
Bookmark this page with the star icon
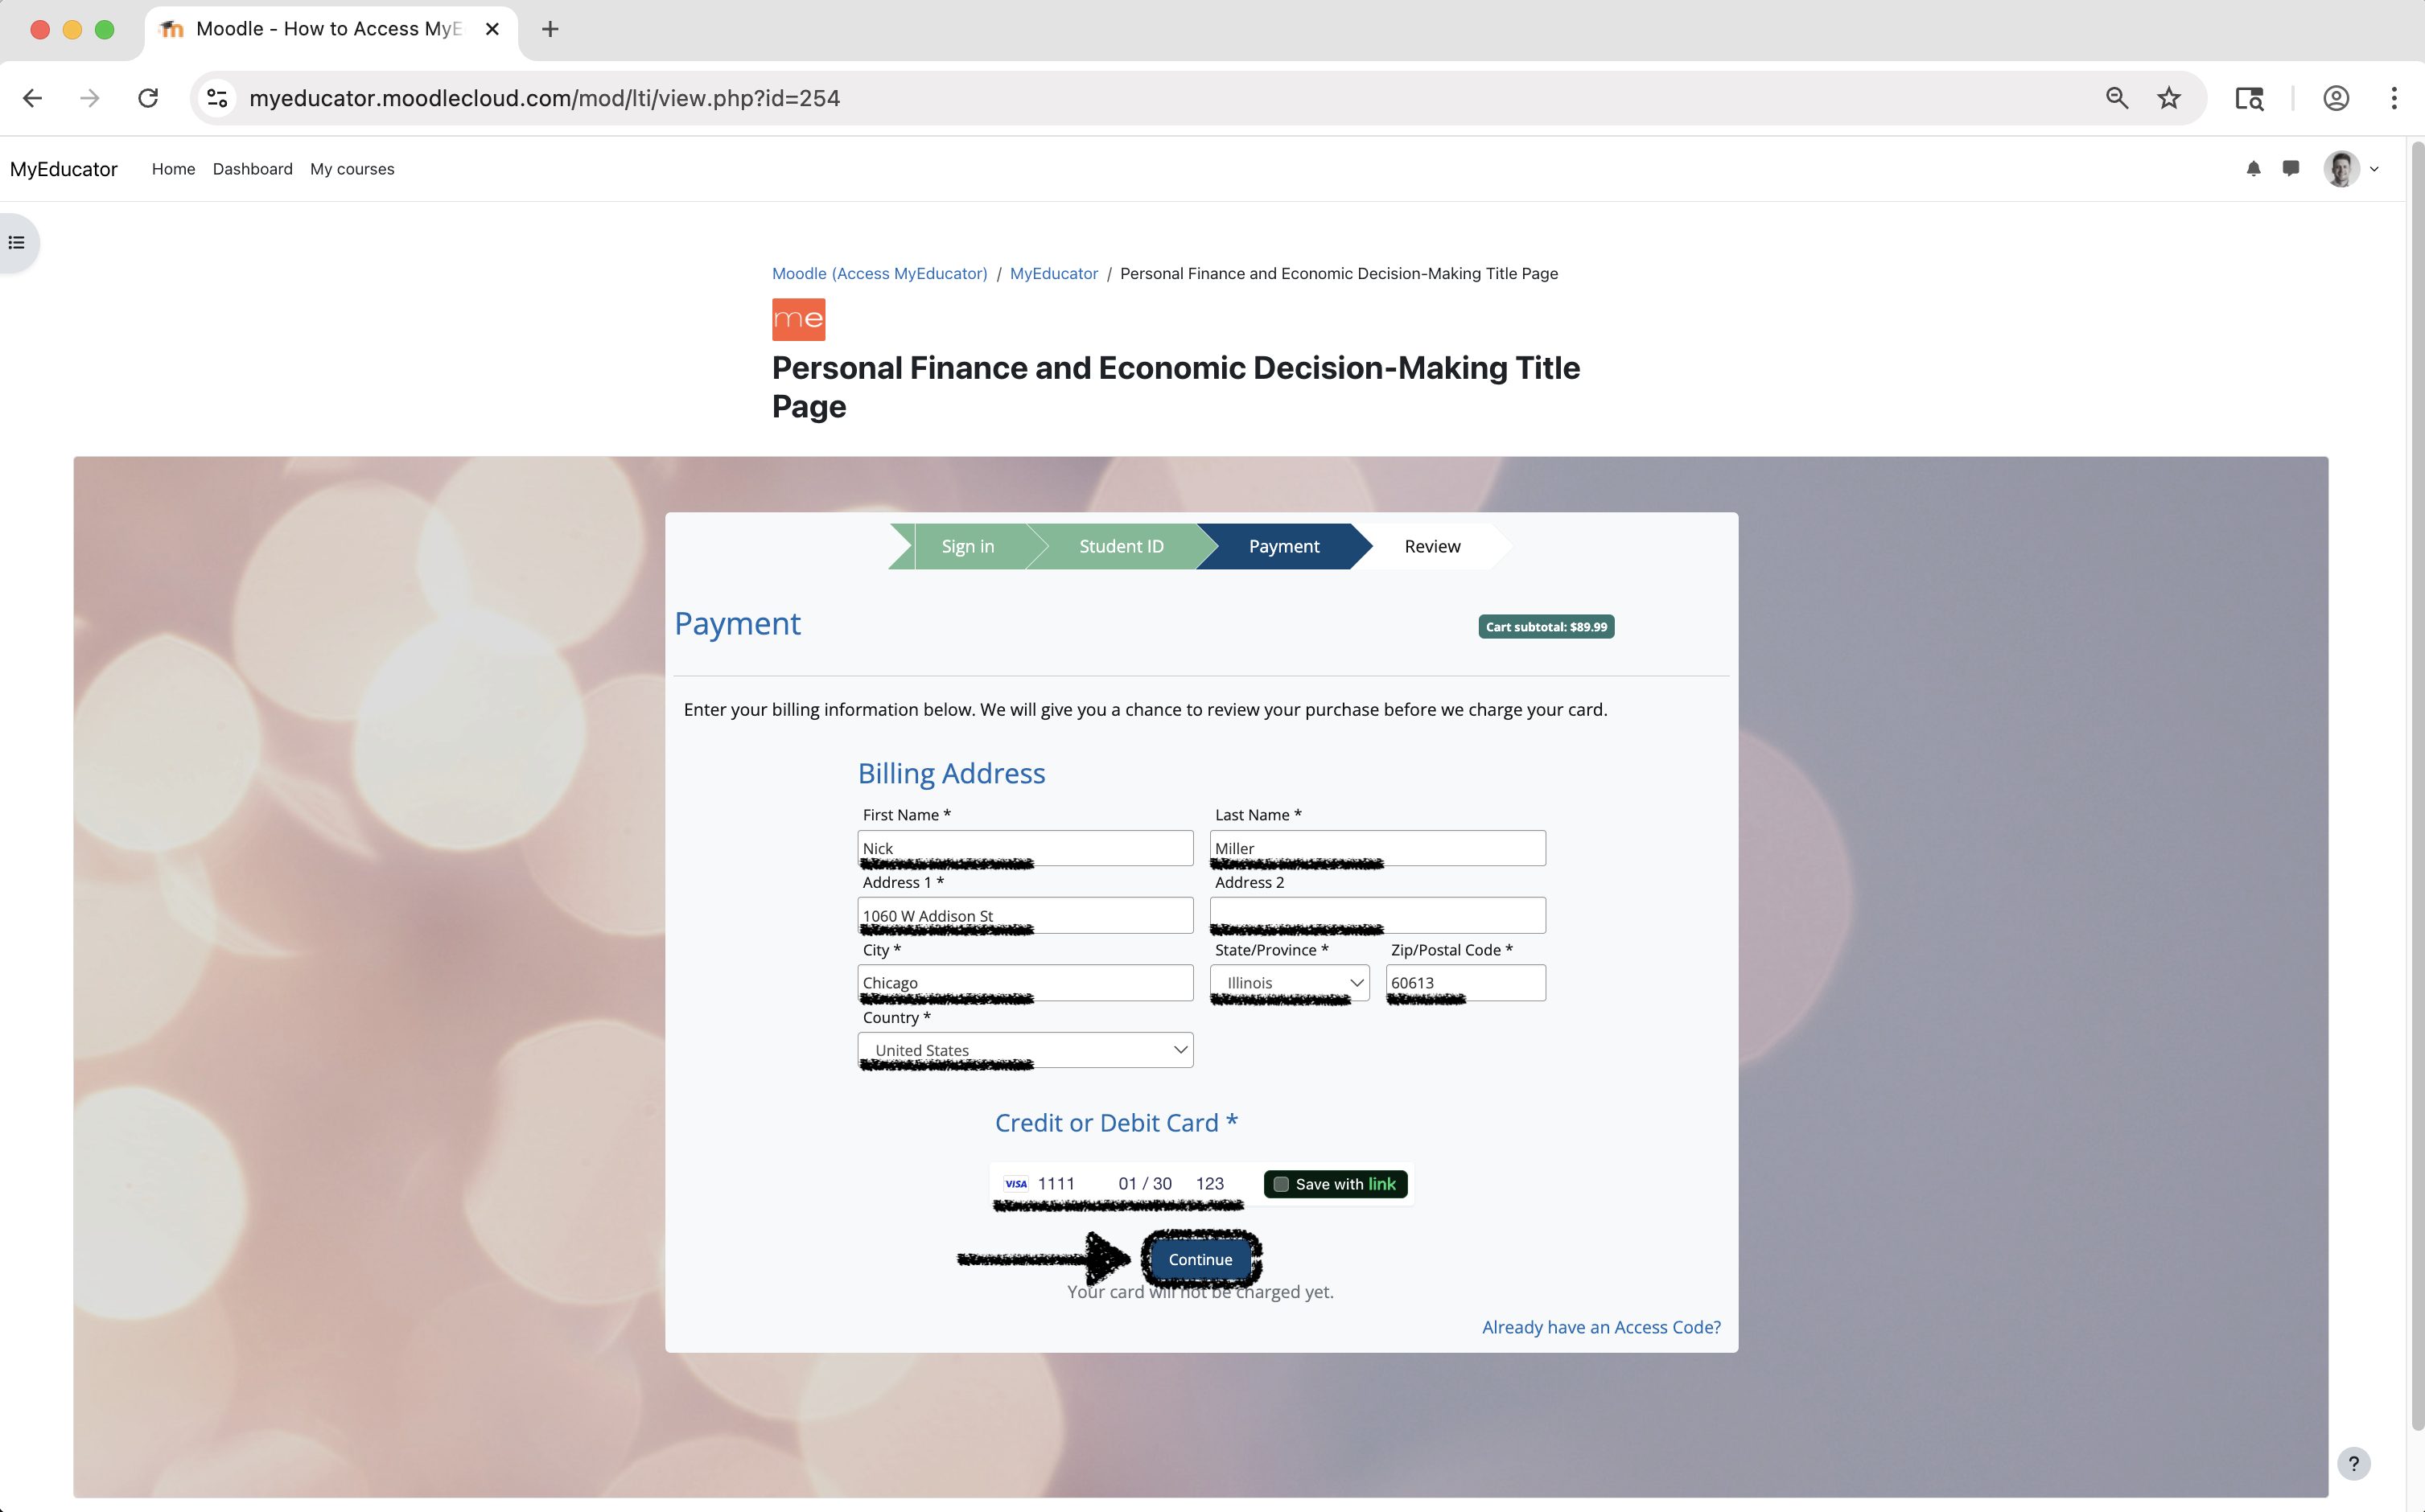point(2169,98)
